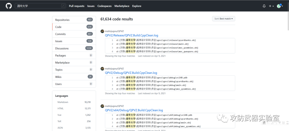Click avatar beside x64/Debug result
Image resolution: width=289 pixels, height=131 pixels.
(x=102, y=106)
